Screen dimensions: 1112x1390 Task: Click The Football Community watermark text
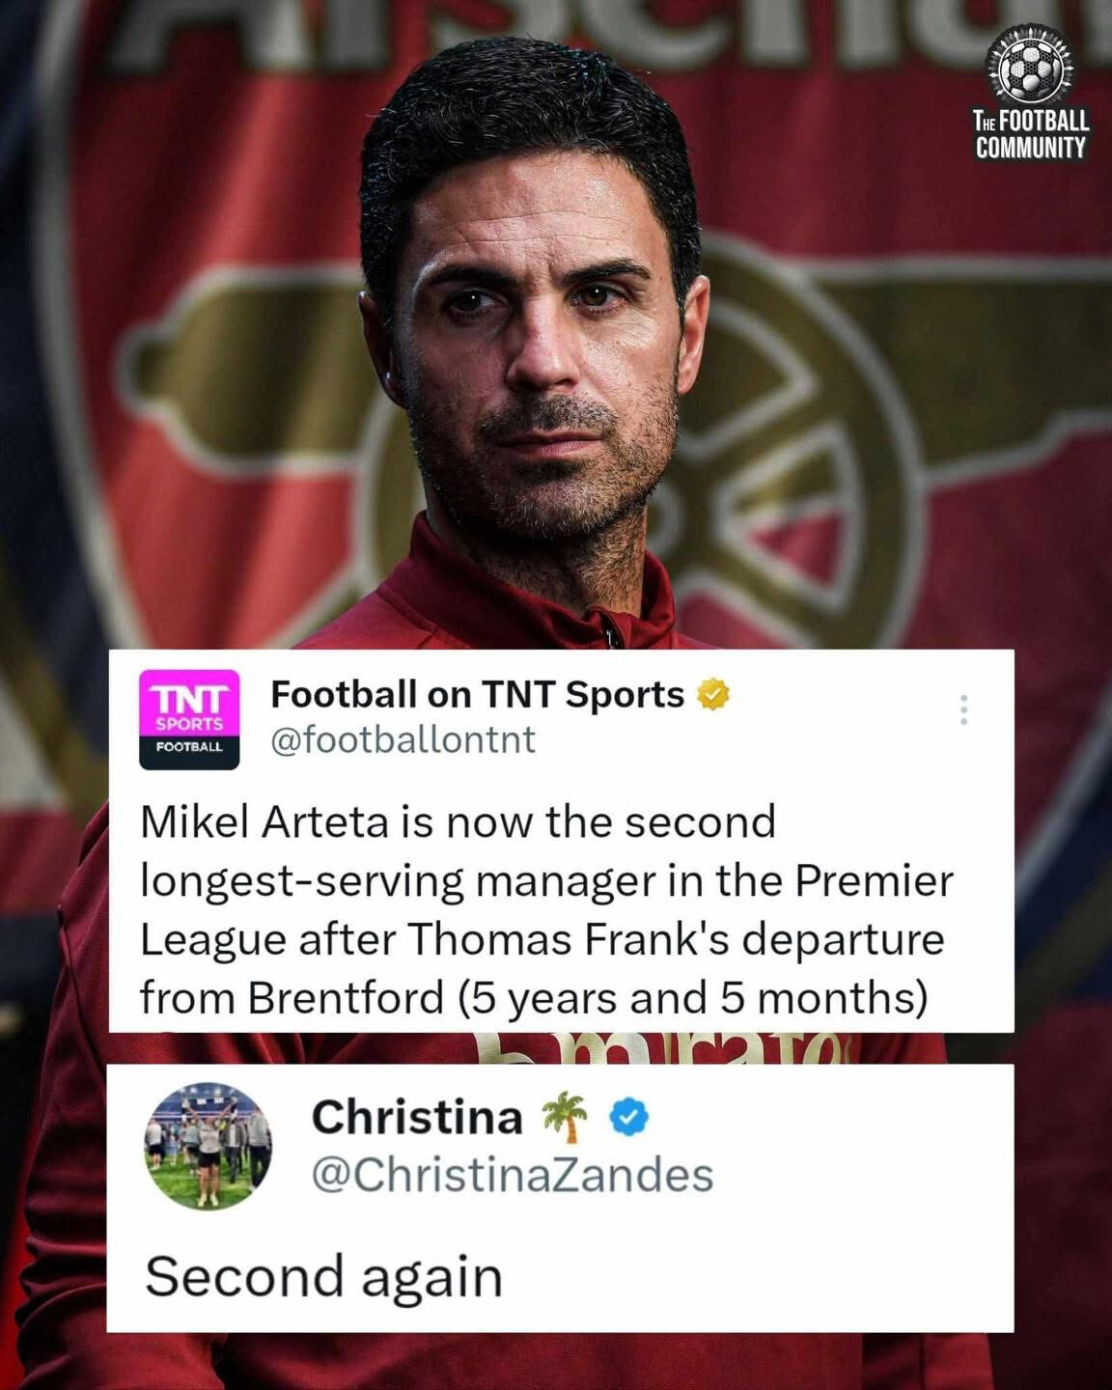tap(1030, 134)
